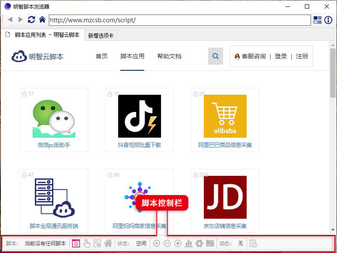Go forward using the forward arrow
The image size is (337, 253).
click(21, 20)
